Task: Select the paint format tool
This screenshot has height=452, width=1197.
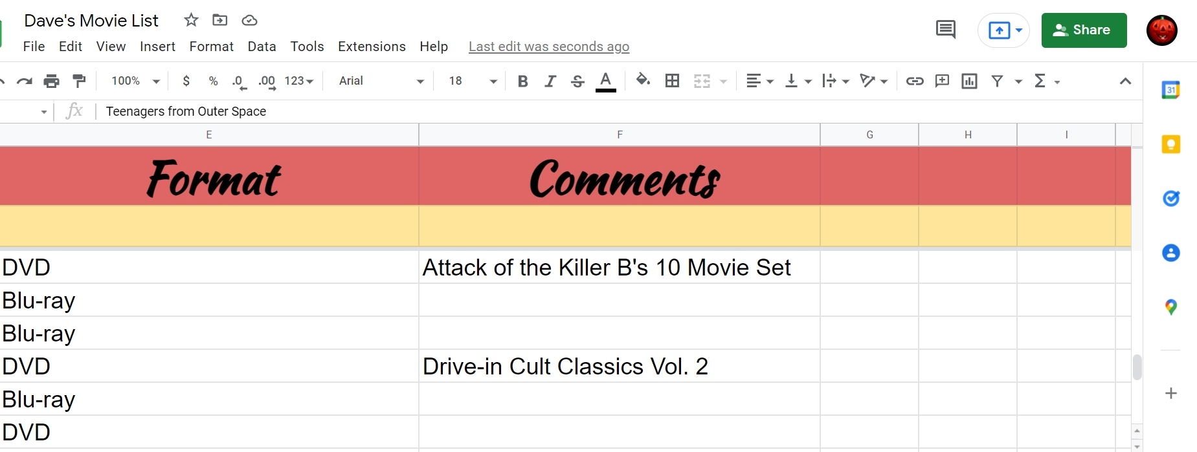Action: [79, 81]
